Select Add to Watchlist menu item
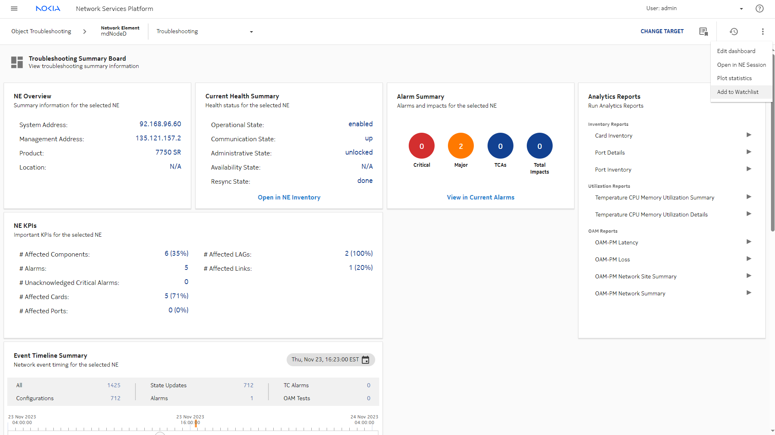775x435 pixels. 737,92
